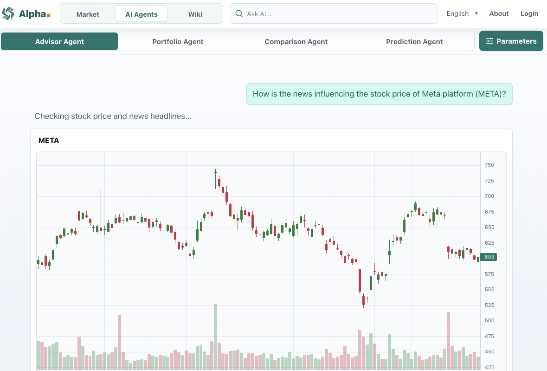Click the 625 price axis label

[489, 243]
